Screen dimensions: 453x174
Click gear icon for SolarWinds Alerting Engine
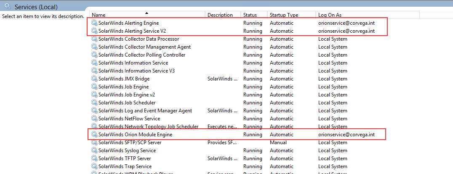point(94,23)
